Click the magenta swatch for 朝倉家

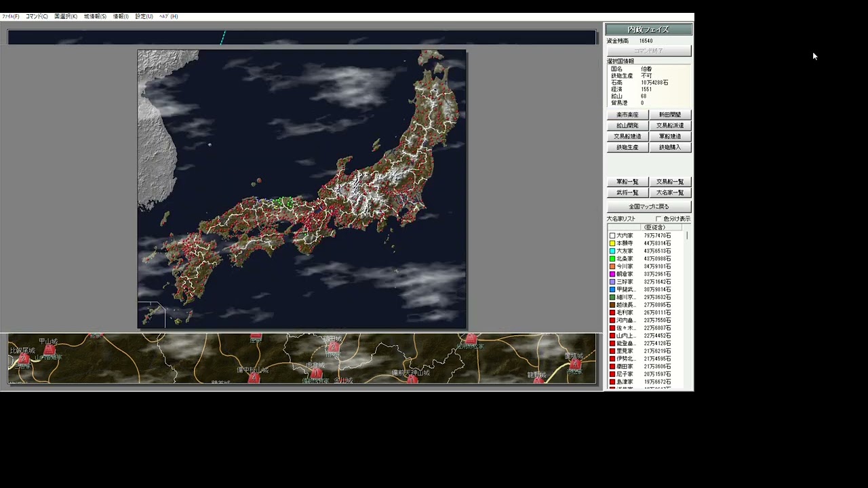612,274
